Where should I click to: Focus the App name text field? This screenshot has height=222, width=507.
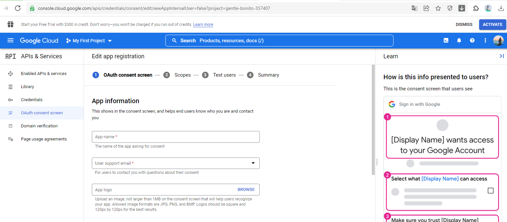tap(175, 137)
